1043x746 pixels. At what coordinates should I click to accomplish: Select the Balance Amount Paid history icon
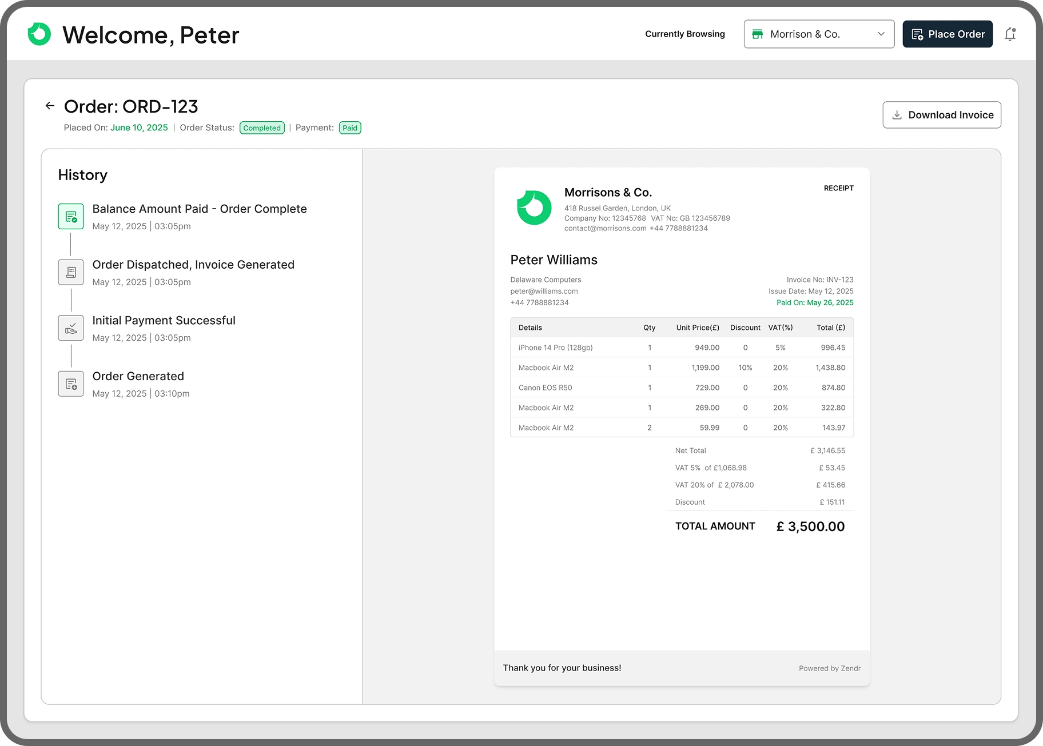tap(70, 216)
